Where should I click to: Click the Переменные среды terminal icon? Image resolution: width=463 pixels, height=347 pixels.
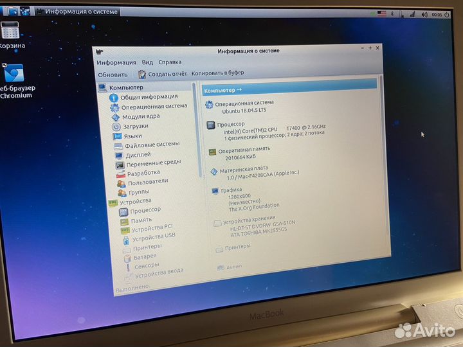(120, 165)
